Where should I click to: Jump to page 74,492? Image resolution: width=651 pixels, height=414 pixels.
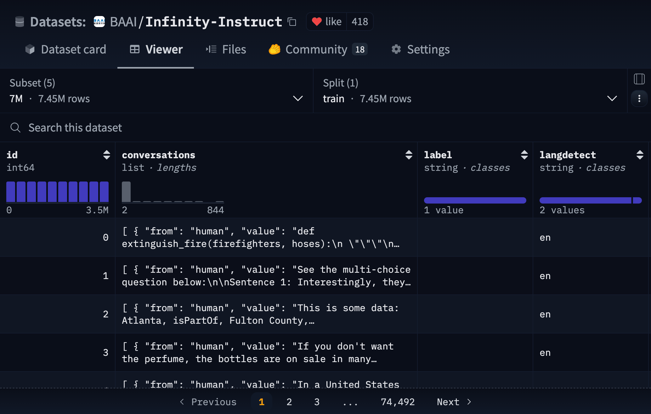coord(398,402)
